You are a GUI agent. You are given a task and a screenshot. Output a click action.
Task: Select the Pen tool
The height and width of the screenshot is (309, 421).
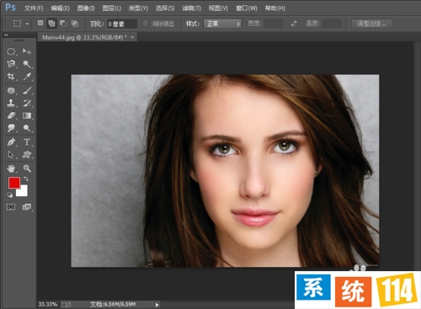tap(11, 142)
